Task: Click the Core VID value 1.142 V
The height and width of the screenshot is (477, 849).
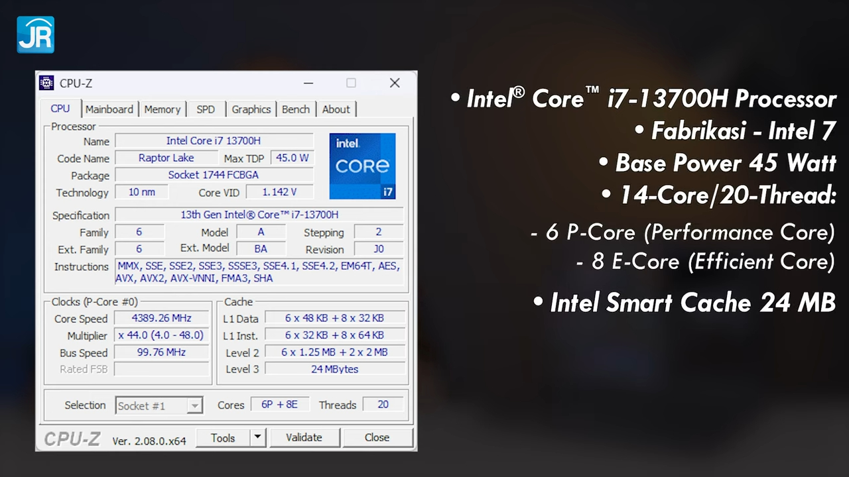Action: click(279, 192)
